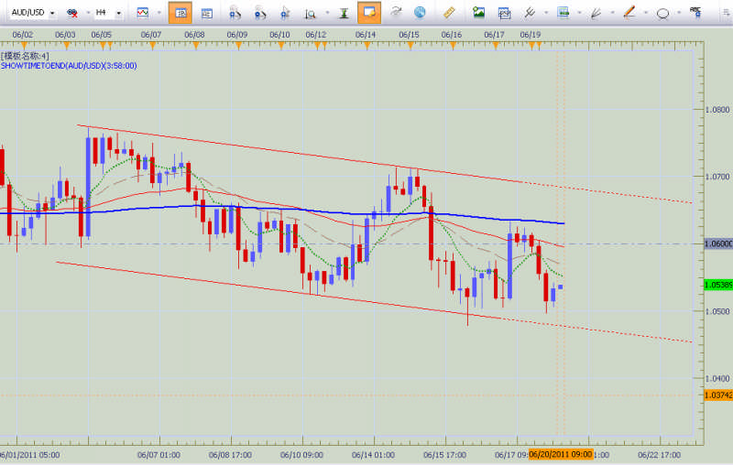Select the pitchfork drawing tool

530,13
